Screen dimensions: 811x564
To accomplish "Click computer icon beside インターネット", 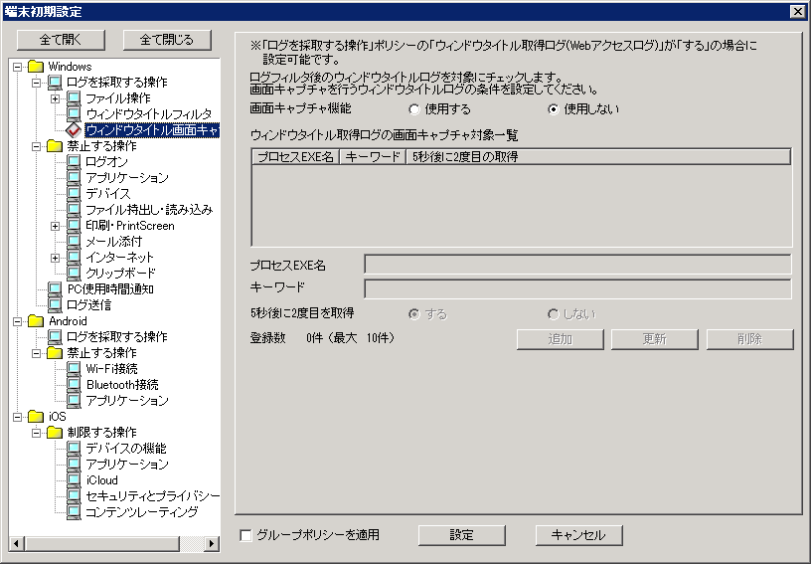I will point(74,258).
